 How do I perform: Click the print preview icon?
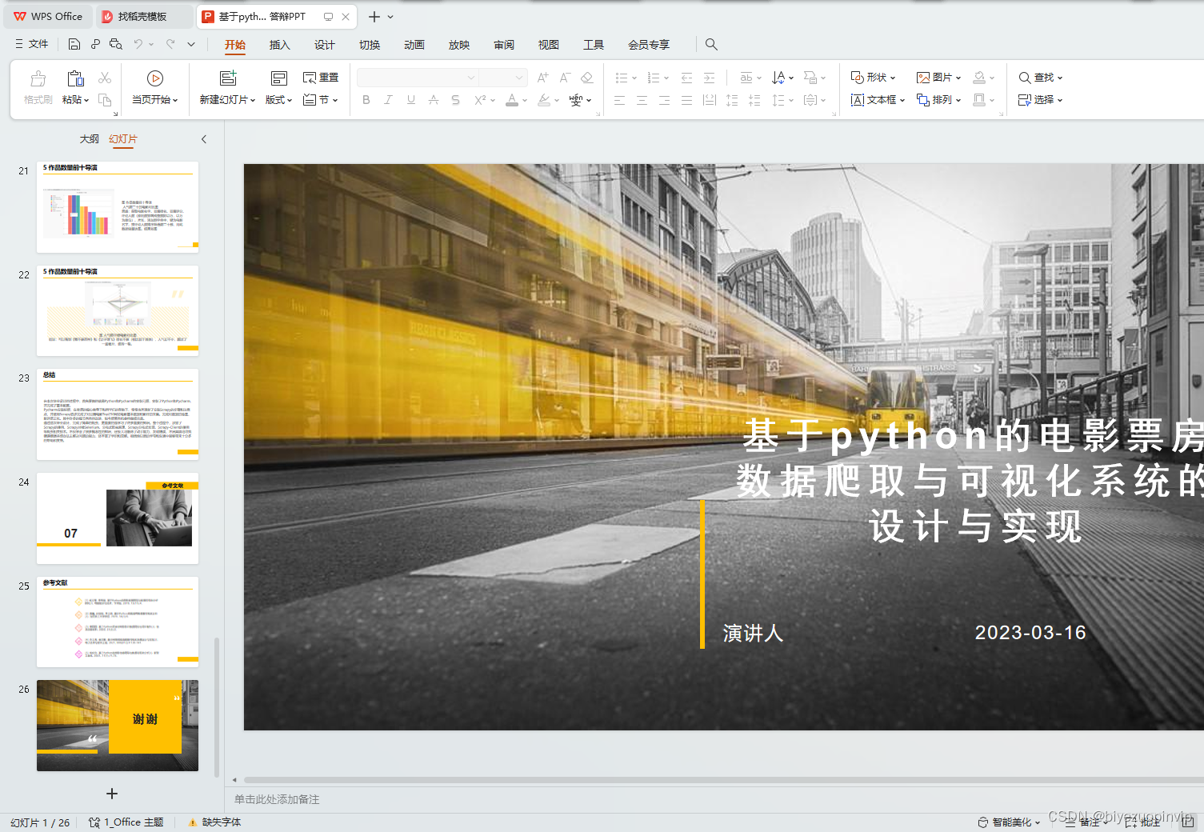pos(116,44)
